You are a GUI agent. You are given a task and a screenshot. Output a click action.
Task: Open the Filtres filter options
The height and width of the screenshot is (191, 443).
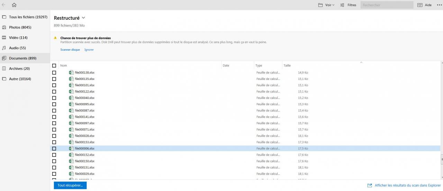click(x=348, y=5)
